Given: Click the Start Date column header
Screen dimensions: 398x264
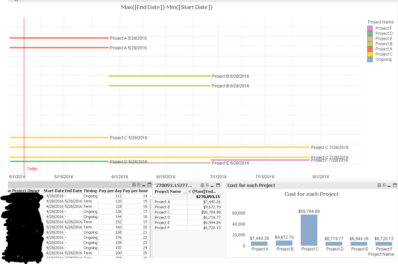Looking at the screenshot, I should [x=54, y=191].
